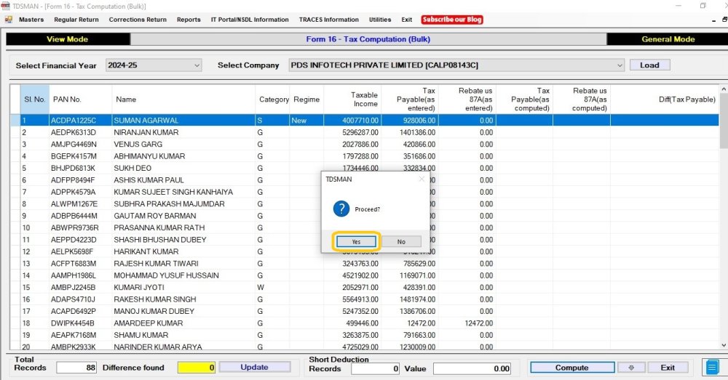Click Subscribe our Blog red badge
The width and height of the screenshot is (728, 380).
(452, 20)
